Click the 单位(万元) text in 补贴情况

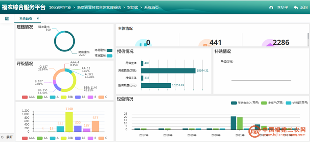227,62
